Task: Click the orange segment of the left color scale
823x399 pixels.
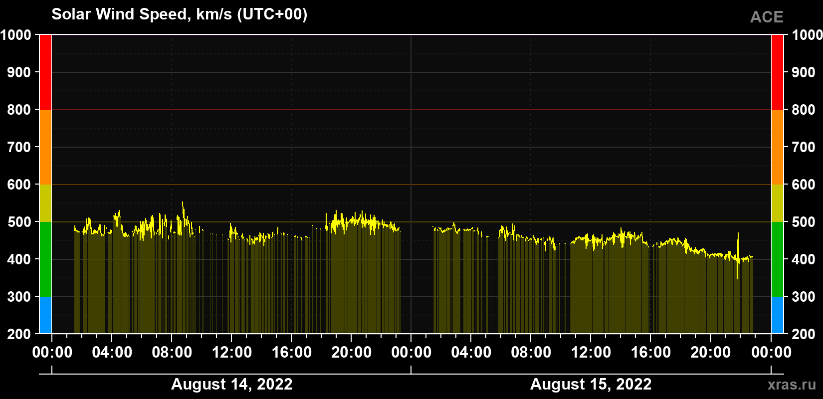Action: point(45,147)
